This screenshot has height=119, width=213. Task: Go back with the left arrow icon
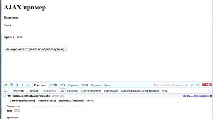pos(17,85)
